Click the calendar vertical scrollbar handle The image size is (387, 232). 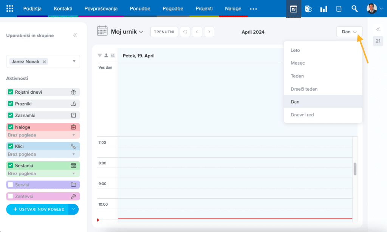tap(355, 169)
